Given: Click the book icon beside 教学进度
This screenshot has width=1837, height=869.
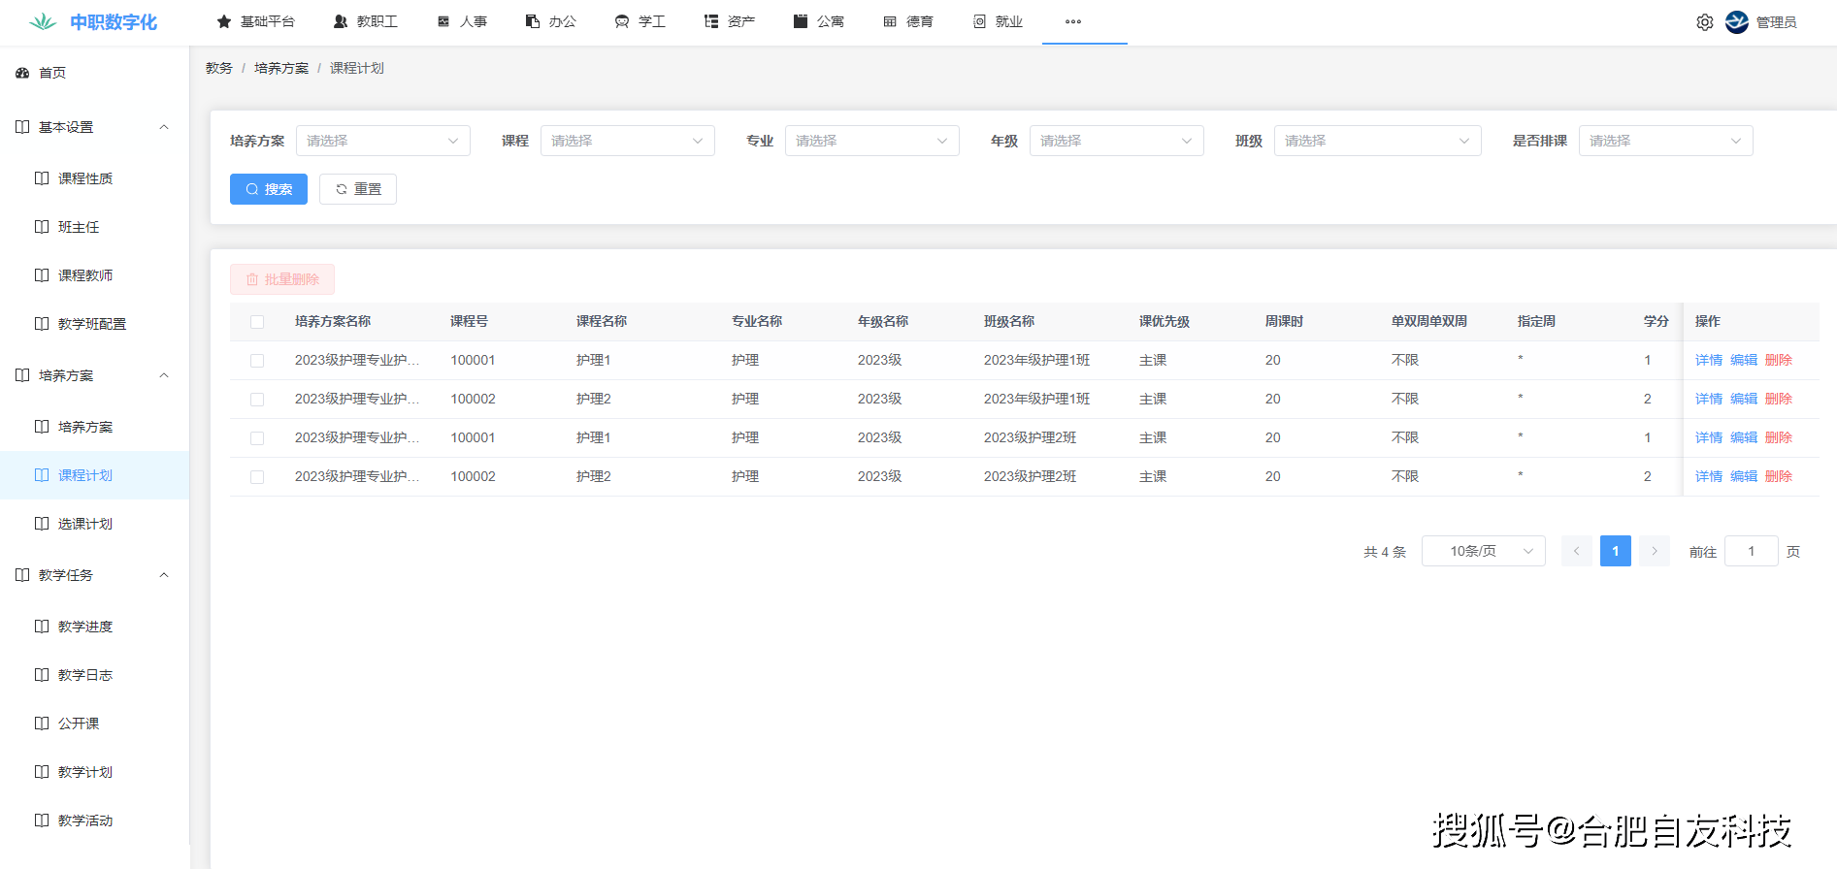Looking at the screenshot, I should (x=42, y=627).
